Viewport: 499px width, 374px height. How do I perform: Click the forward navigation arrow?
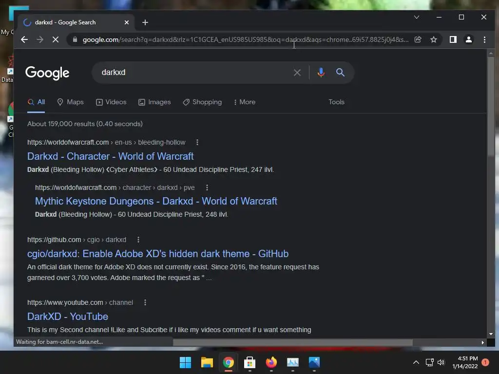pos(40,39)
